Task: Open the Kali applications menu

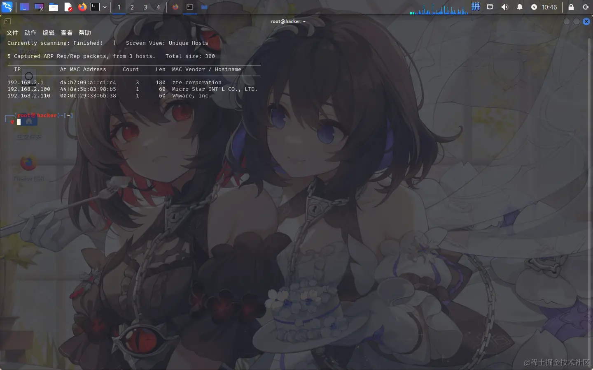Action: (x=7, y=7)
